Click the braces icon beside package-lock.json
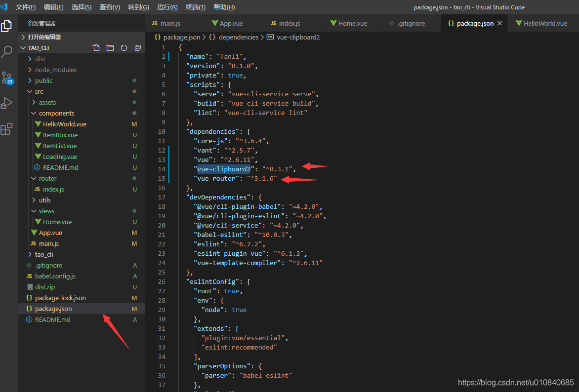 pos(29,298)
